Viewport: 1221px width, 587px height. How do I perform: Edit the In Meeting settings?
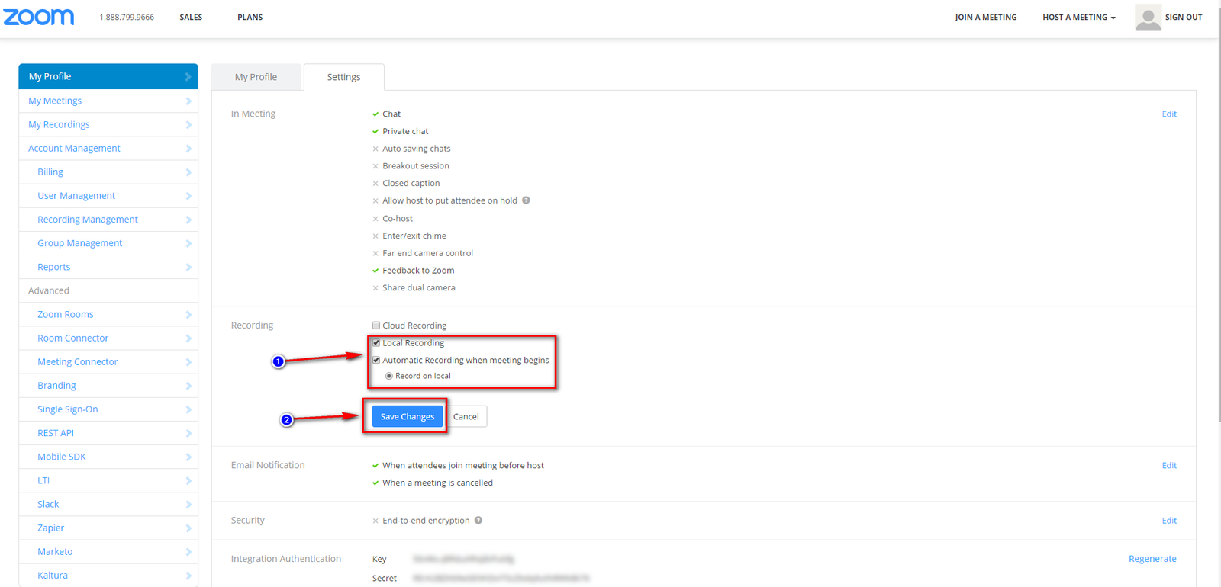pyautogui.click(x=1169, y=114)
